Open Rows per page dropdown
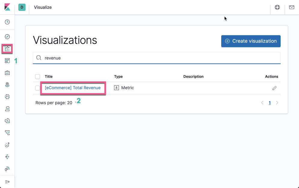Viewport: 299px width, 188px height. coord(56,103)
